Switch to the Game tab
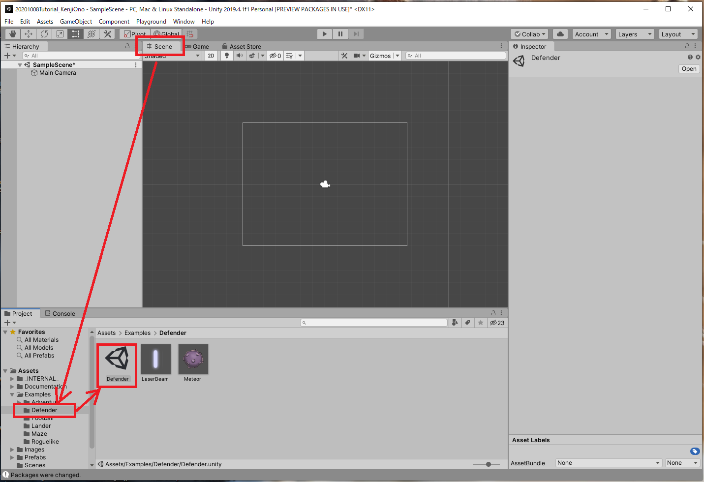 pyautogui.click(x=197, y=46)
